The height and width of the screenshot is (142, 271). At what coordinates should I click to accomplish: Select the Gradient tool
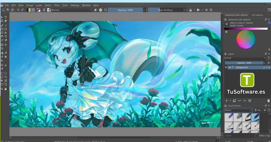2,53
